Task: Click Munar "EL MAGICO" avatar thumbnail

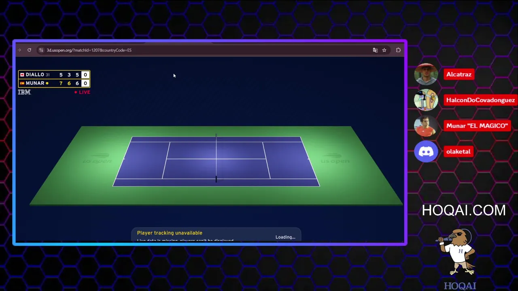Action: click(426, 126)
